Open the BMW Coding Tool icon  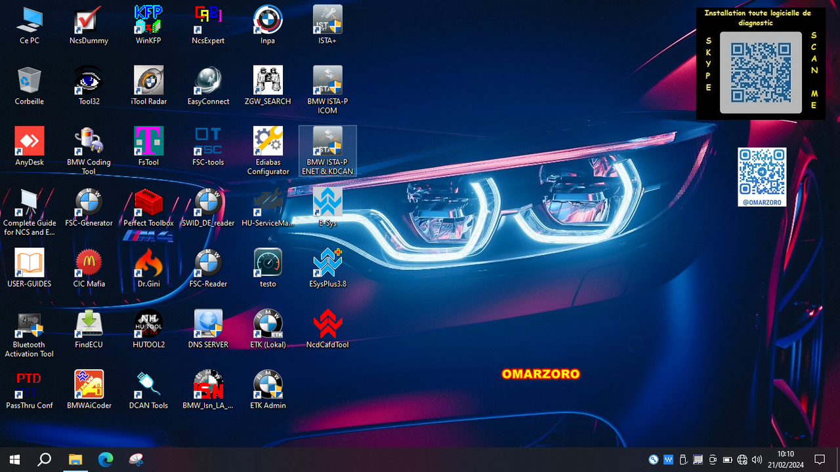(x=89, y=151)
